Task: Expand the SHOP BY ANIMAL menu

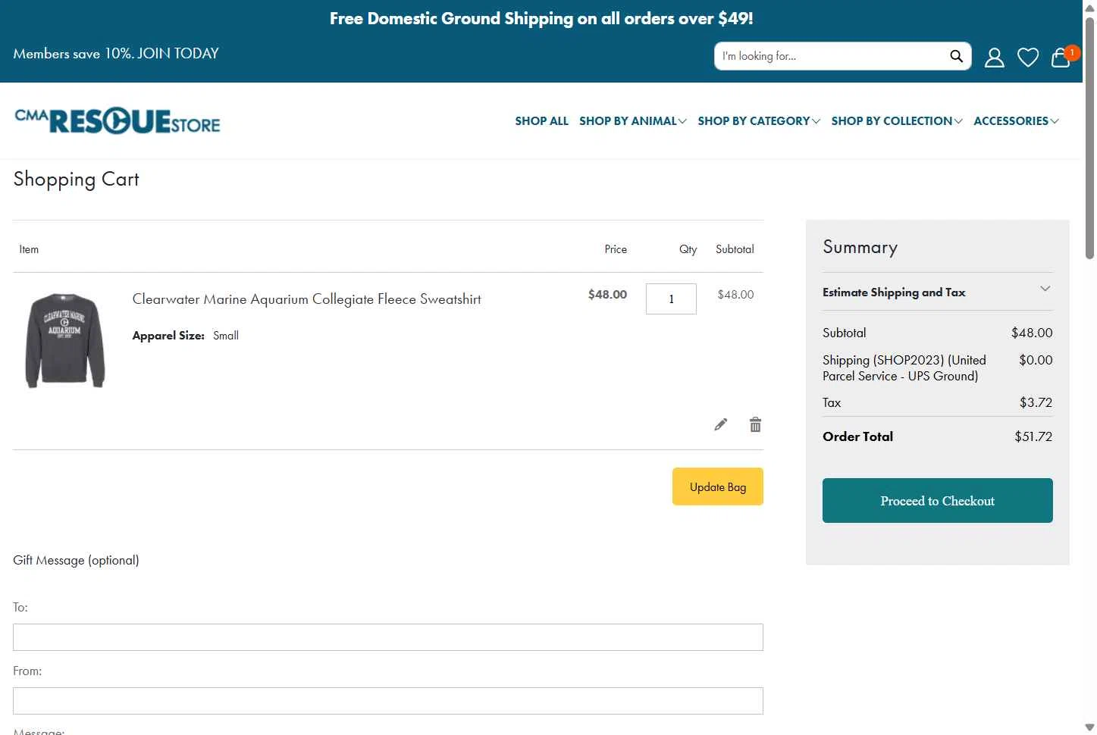Action: [632, 121]
